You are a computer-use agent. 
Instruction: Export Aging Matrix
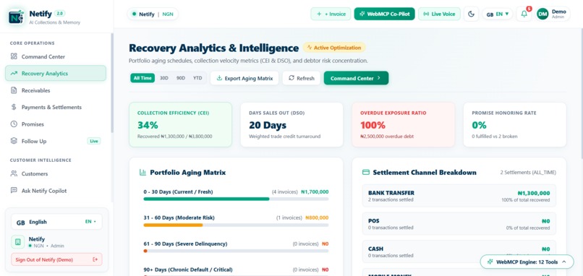pyautogui.click(x=244, y=78)
